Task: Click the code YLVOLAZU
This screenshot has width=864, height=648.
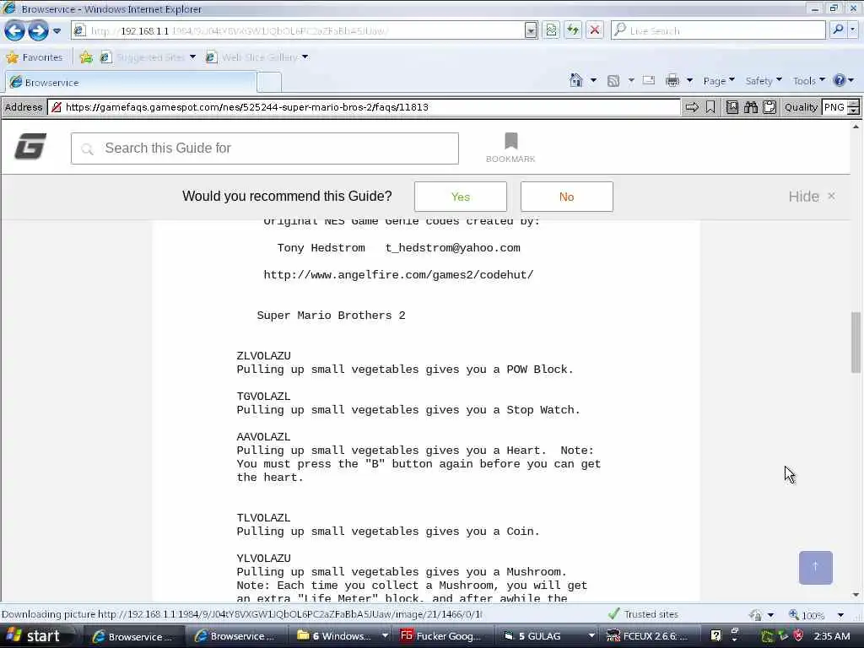Action: tap(263, 559)
